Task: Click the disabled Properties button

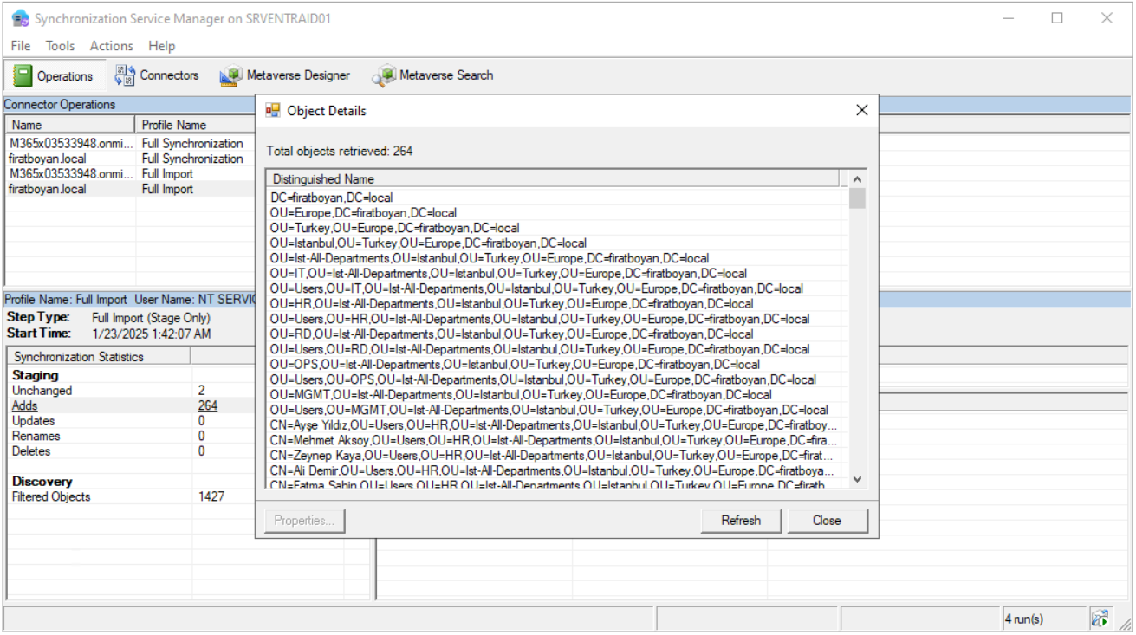Action: click(x=304, y=521)
